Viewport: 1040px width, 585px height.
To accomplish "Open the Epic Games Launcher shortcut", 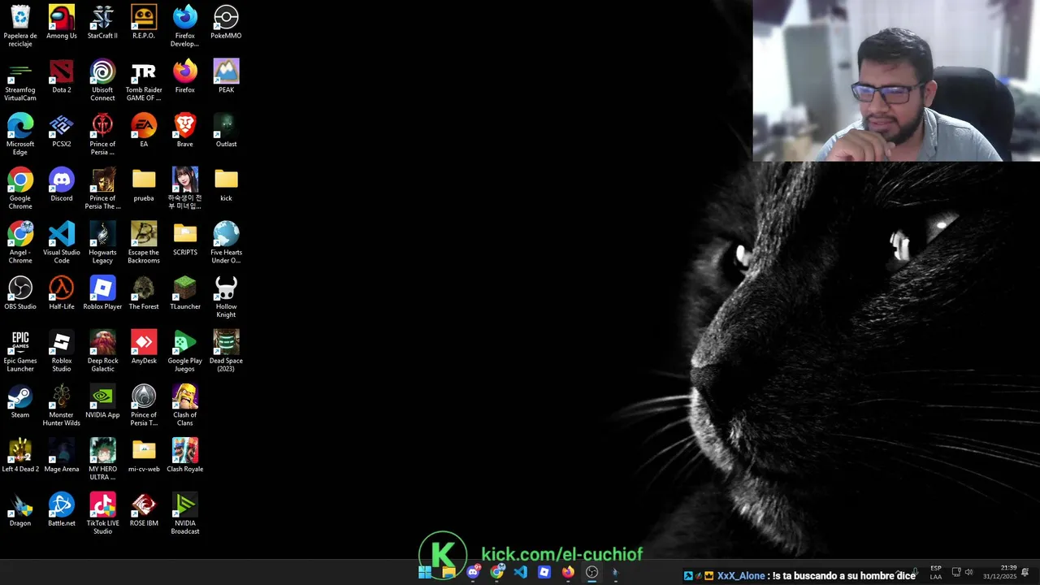I will [20, 350].
